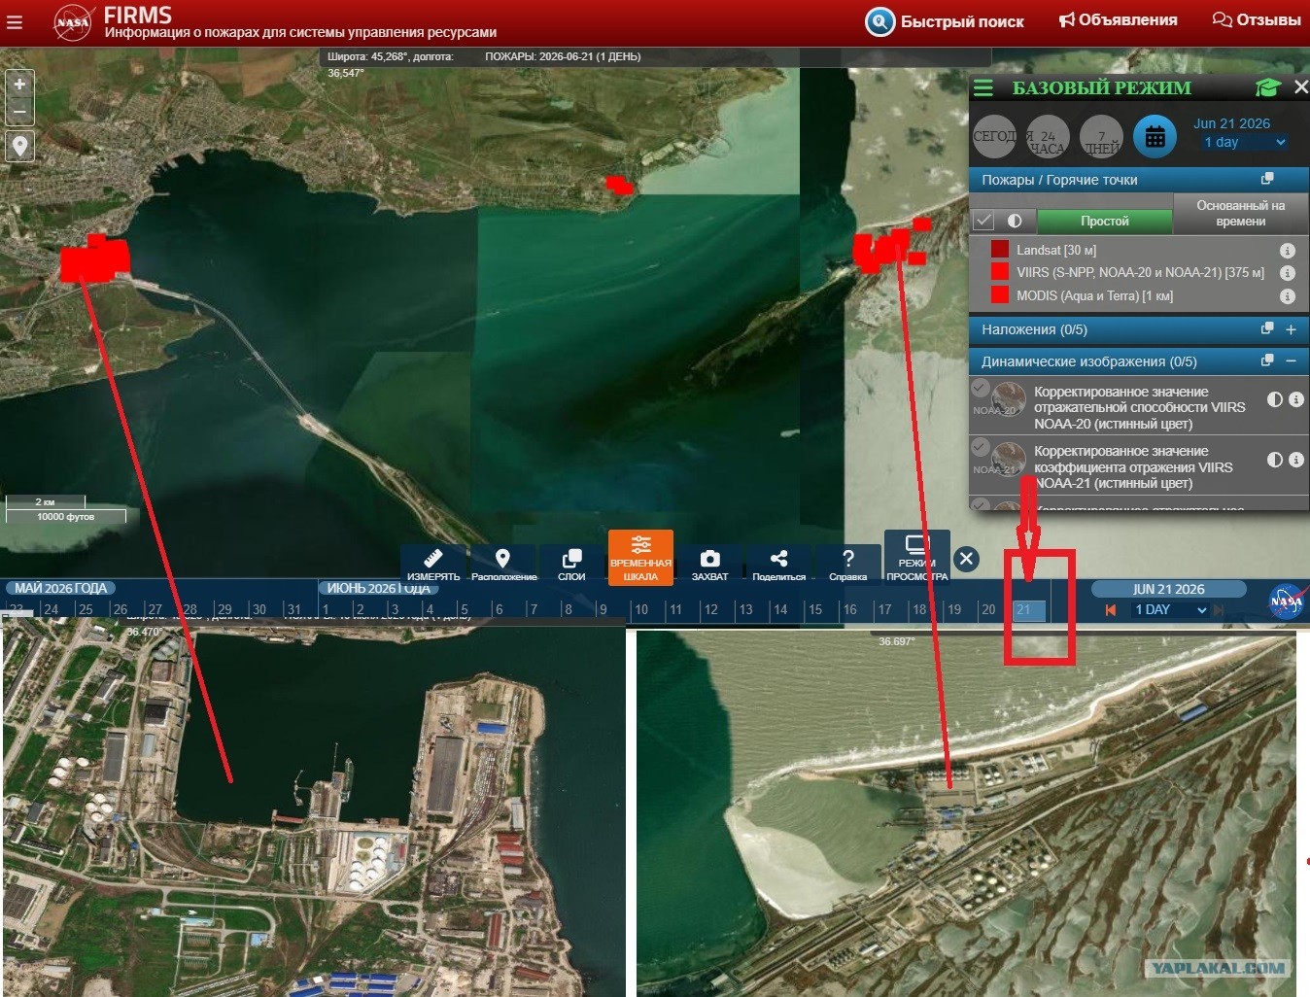The image size is (1310, 997).
Task: Open the Слои layers tool
Action: (571, 564)
